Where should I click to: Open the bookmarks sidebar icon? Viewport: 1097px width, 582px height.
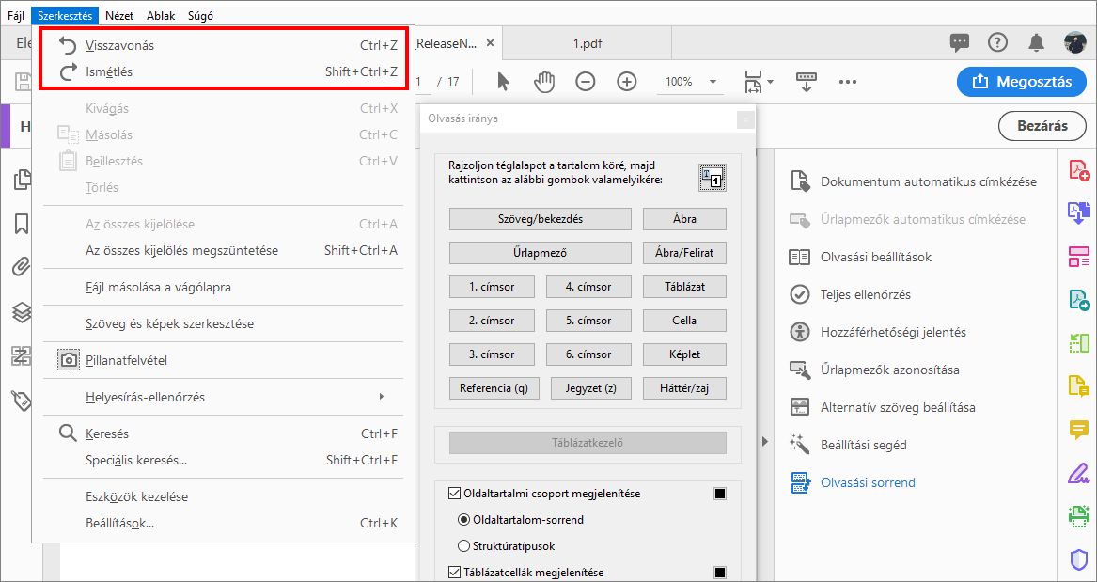click(x=22, y=224)
